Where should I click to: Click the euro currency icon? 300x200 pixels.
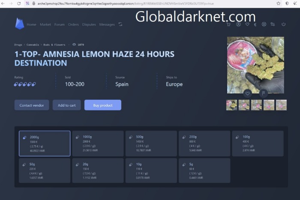(255, 24)
